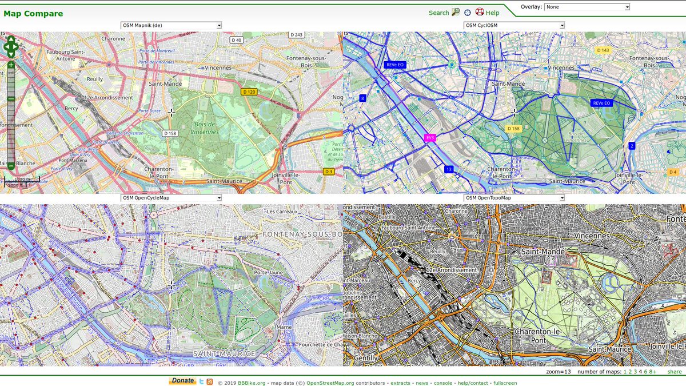Zoom in with the plus icon
The width and height of the screenshot is (686, 386).
coord(11,65)
